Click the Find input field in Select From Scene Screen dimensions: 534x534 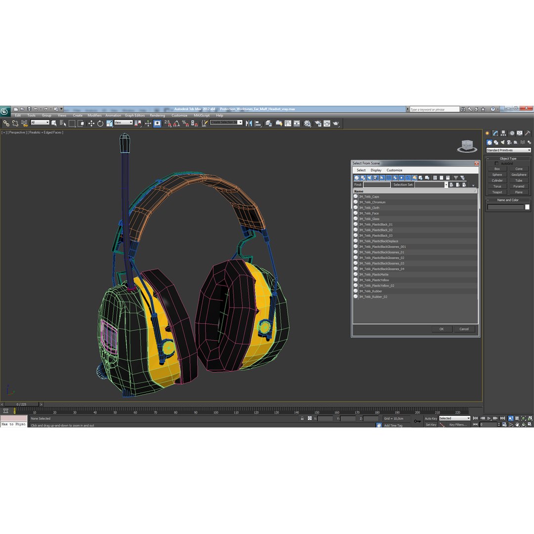[x=377, y=184]
